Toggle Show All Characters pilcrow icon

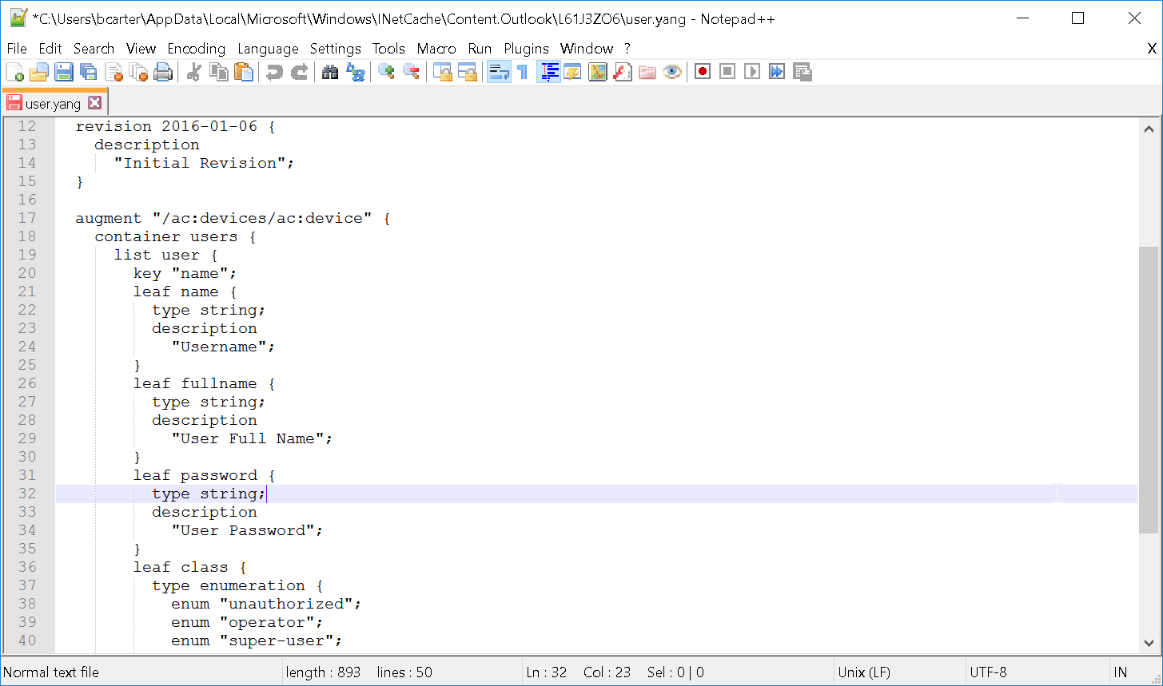pyautogui.click(x=523, y=72)
